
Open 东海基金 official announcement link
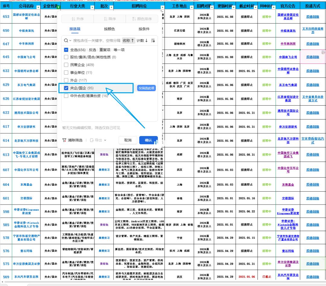pos(288,185)
